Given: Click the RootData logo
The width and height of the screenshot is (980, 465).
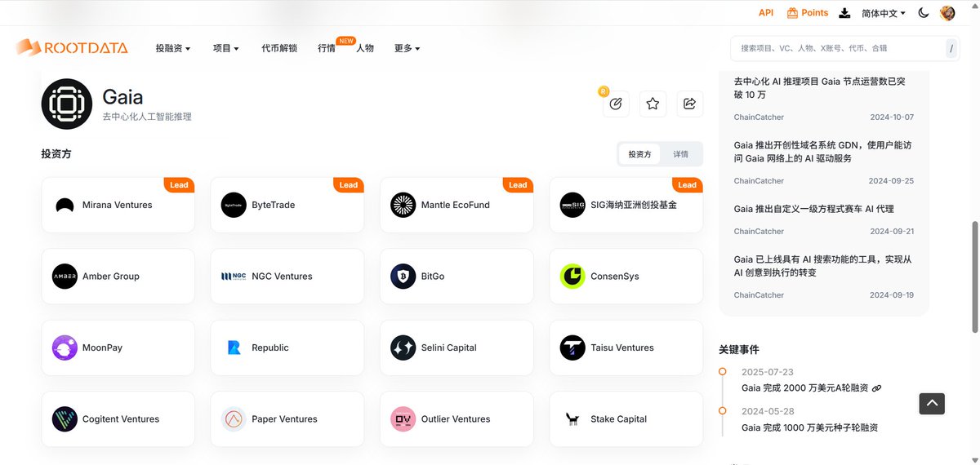Looking at the screenshot, I should pyautogui.click(x=72, y=48).
